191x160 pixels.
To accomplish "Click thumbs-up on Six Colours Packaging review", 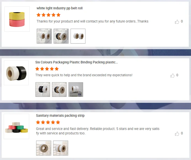I will coord(173,75).
